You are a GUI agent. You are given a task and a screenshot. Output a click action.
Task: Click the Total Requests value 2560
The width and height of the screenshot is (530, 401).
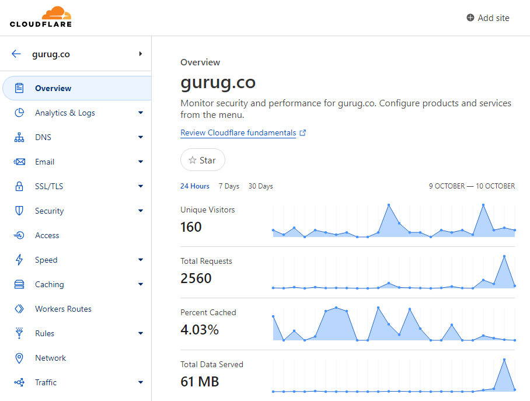pyautogui.click(x=196, y=278)
